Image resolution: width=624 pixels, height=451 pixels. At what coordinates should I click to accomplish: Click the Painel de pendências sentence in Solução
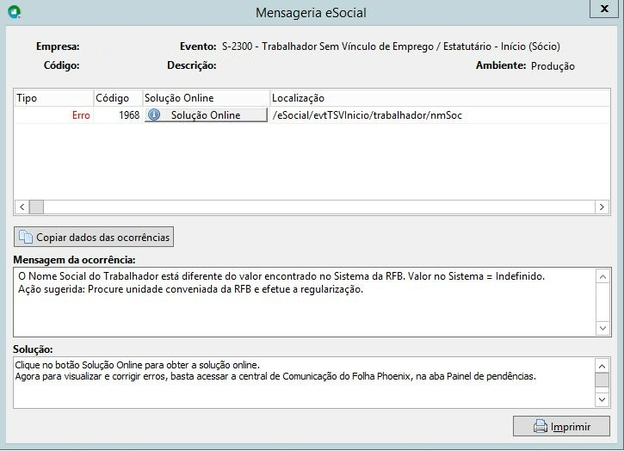275,376
